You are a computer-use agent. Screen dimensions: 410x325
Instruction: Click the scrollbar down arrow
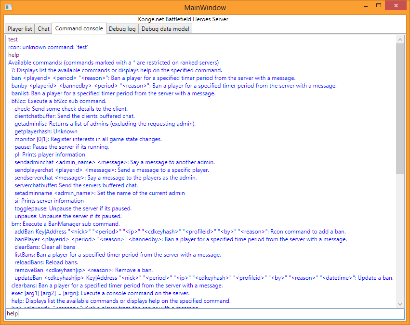[x=400, y=304]
